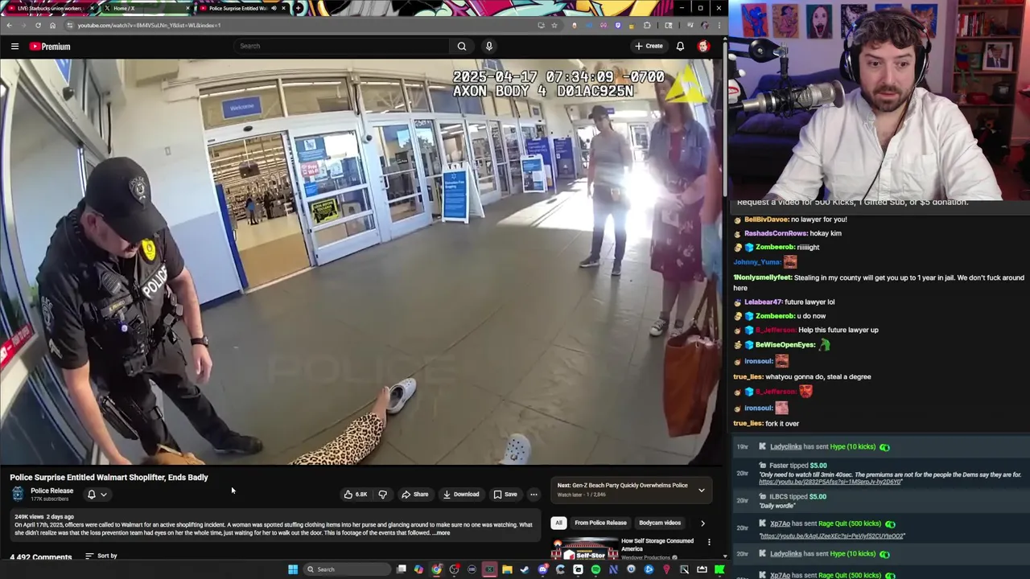
Task: Expand the Next playlist panel chevron
Action: click(701, 490)
